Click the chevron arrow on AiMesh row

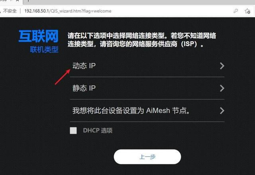point(222,110)
